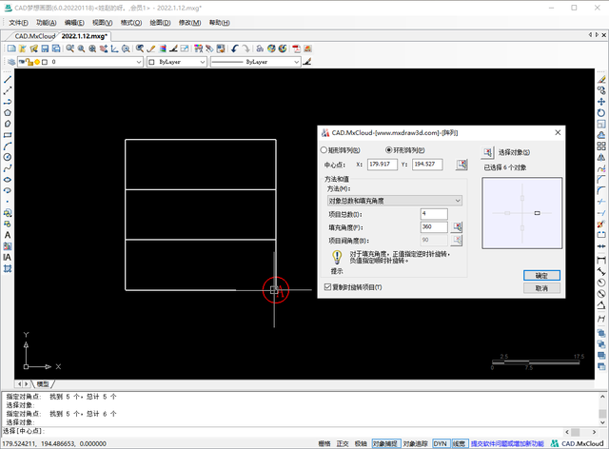This screenshot has height=449, width=609.
Task: Toggle 正交 ortho mode in status bar
Action: pos(343,443)
